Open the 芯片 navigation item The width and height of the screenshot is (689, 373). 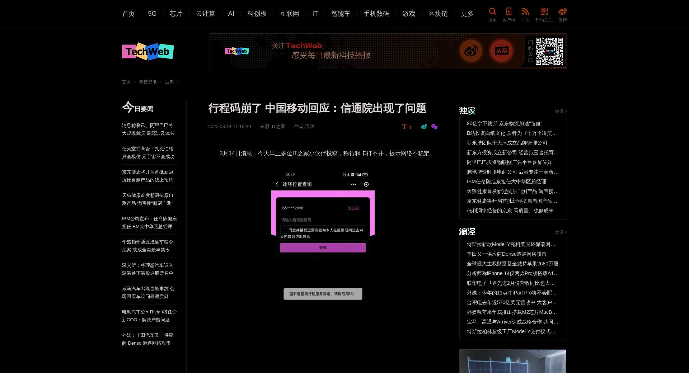click(x=176, y=14)
